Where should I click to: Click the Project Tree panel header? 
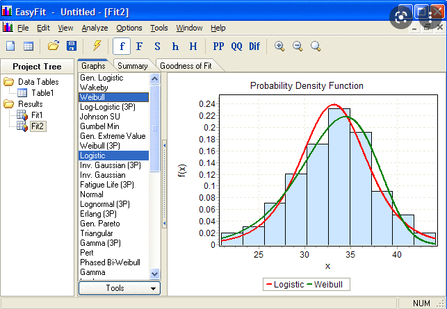pos(37,67)
